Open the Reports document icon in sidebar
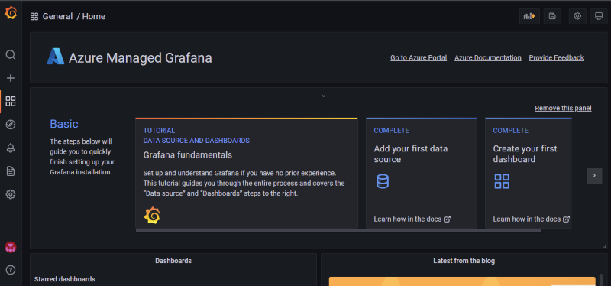 click(11, 171)
